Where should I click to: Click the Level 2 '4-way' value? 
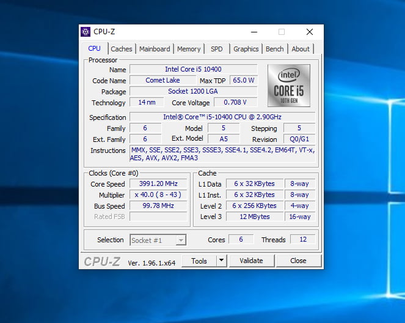tap(299, 206)
